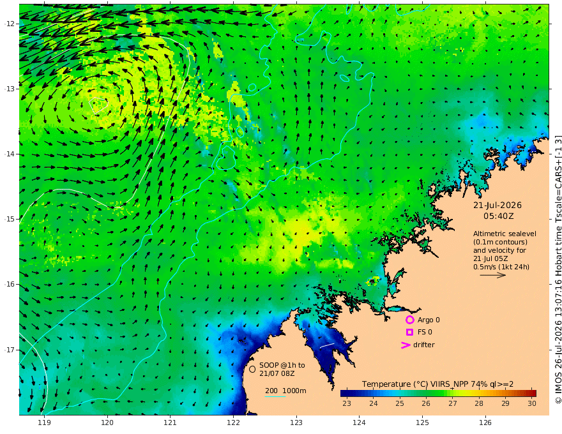
Task: Click the longitude axis label 126
Action: tap(485, 423)
